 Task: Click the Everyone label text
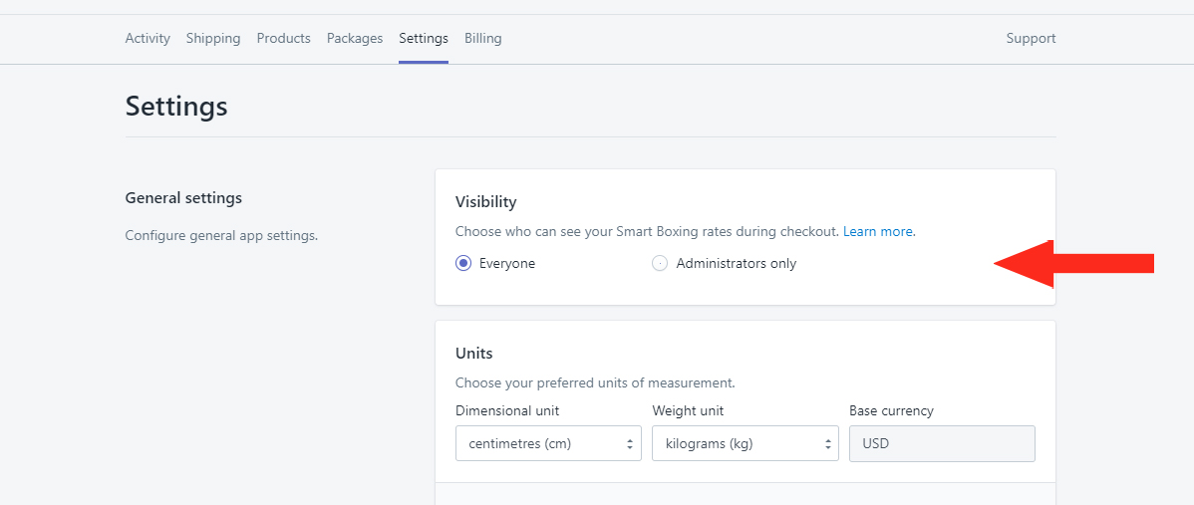pos(507,263)
